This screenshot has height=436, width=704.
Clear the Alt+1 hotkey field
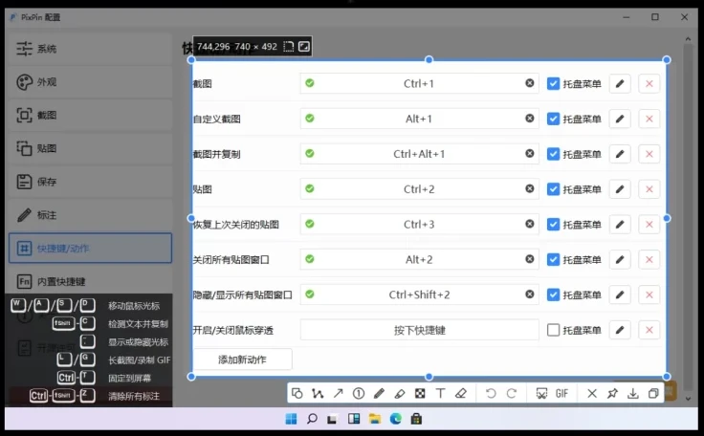click(530, 119)
